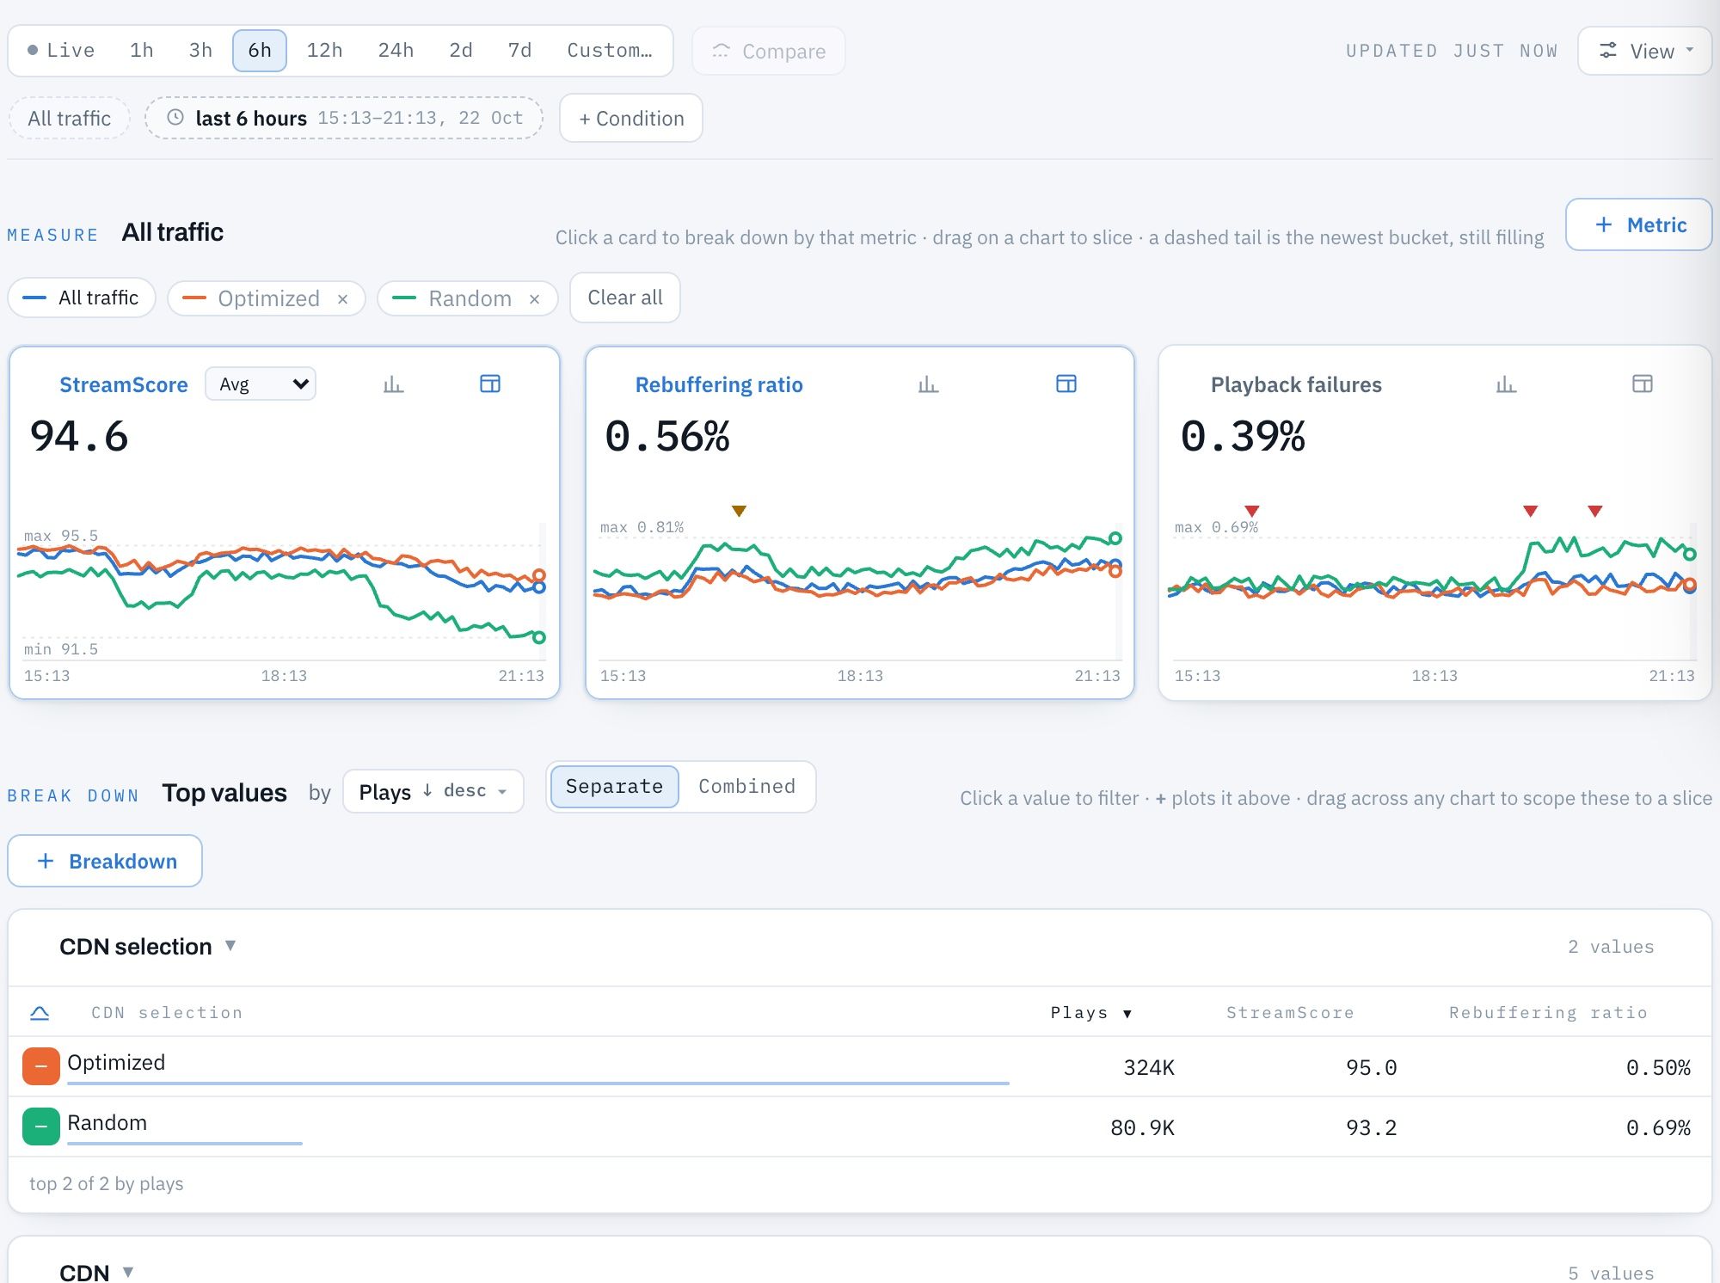The image size is (1720, 1283).
Task: Remove the Optimized series chip
Action: point(343,299)
